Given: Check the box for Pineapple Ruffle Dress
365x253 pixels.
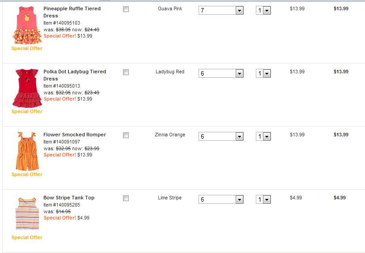Looking at the screenshot, I should 126,9.
